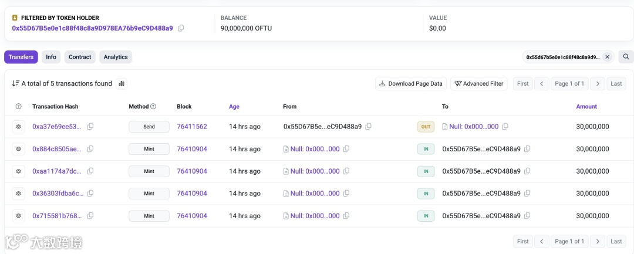
Task: Open the search magnifier button
Action: point(626,57)
